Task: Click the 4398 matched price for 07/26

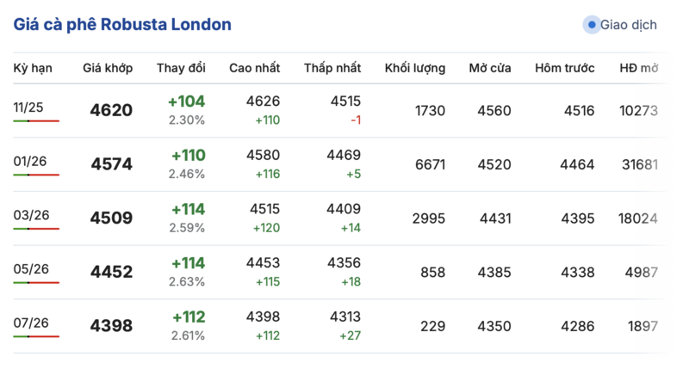Action: [x=111, y=326]
